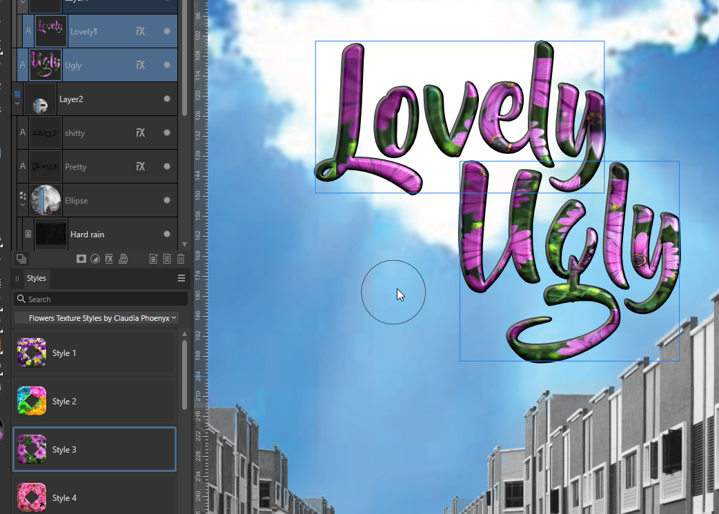Toggle visibility of the Lovely layer
719x514 pixels.
click(x=167, y=31)
